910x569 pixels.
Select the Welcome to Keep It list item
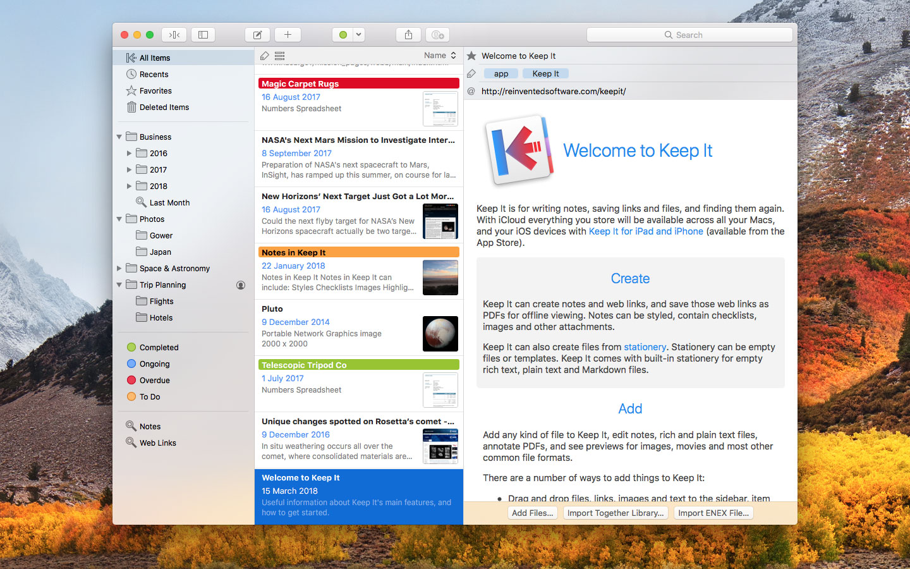(359, 496)
